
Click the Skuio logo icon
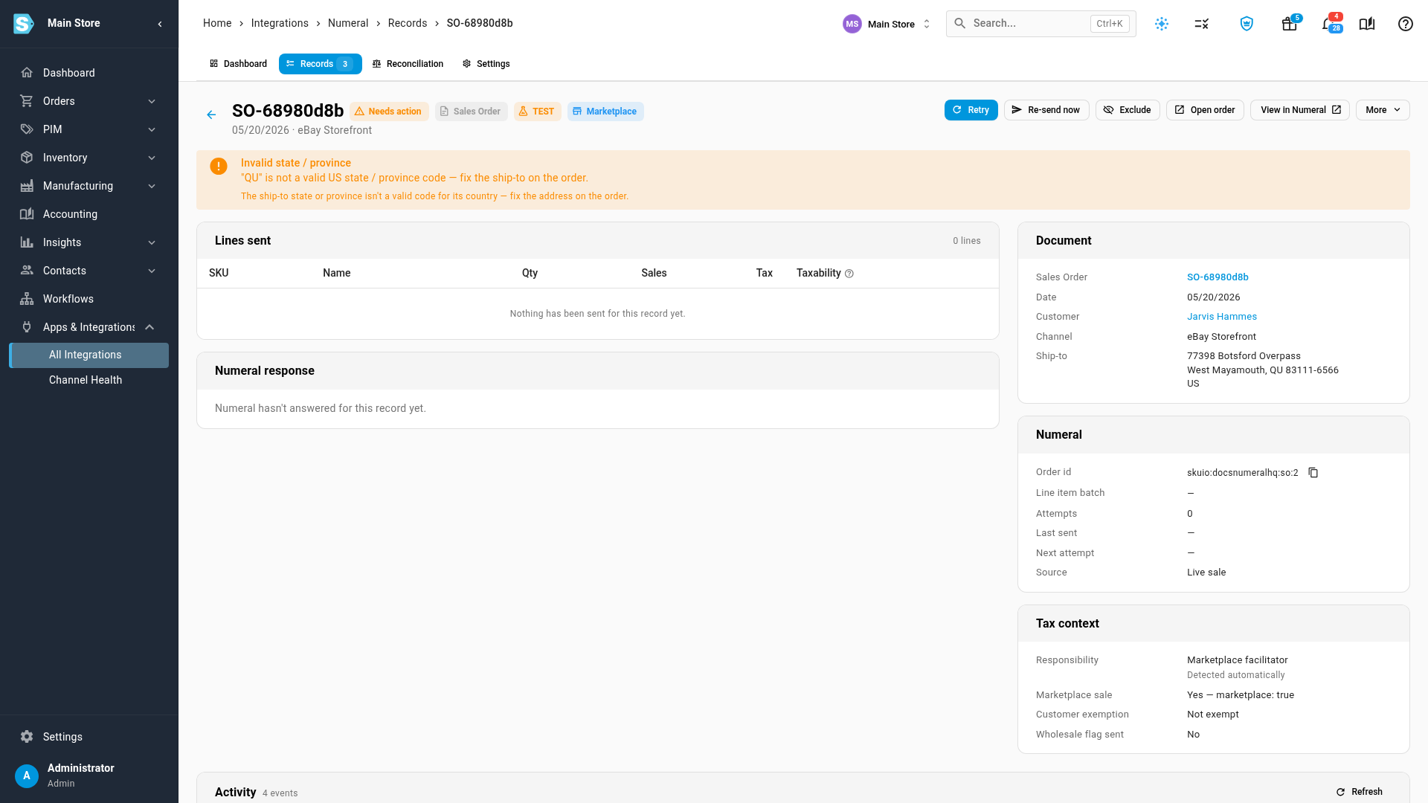24,24
